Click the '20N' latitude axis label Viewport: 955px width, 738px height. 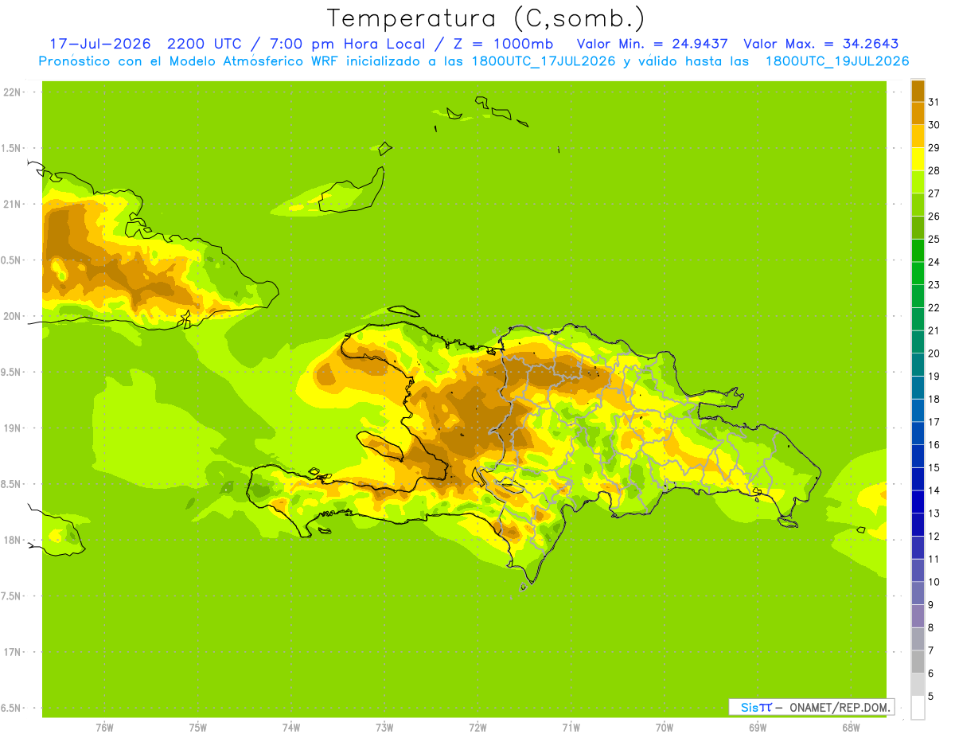point(11,316)
